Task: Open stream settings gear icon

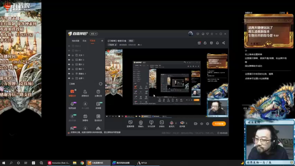Action: pos(208,124)
